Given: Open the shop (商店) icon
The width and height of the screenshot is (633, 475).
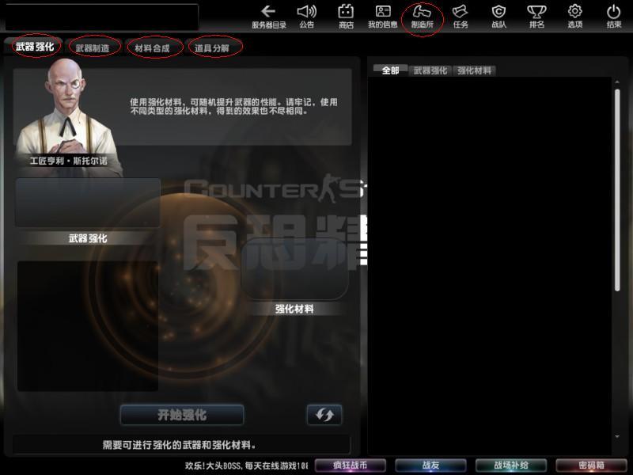Looking at the screenshot, I should (346, 17).
